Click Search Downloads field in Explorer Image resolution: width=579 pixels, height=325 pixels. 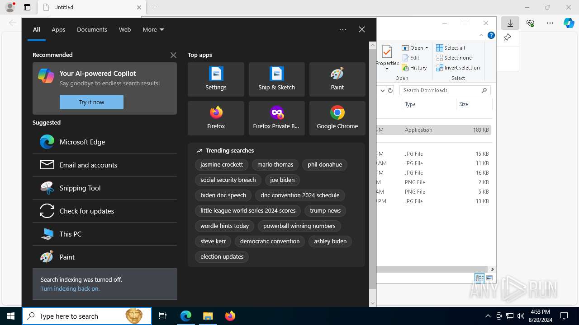tap(445, 90)
